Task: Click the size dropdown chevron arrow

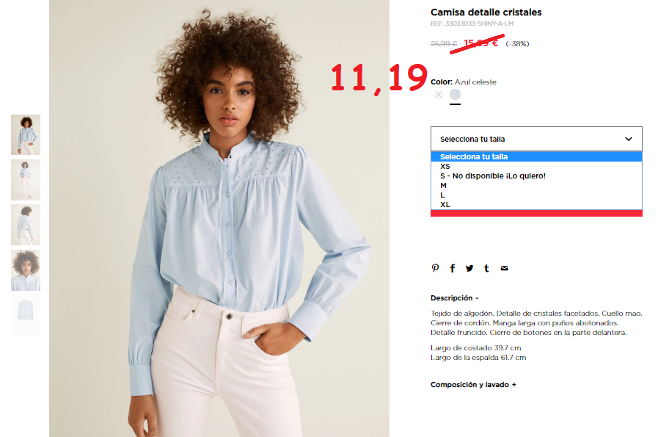Action: (628, 139)
